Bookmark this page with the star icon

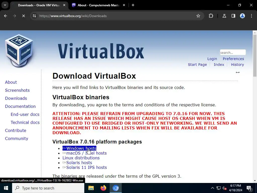tap(198, 16)
